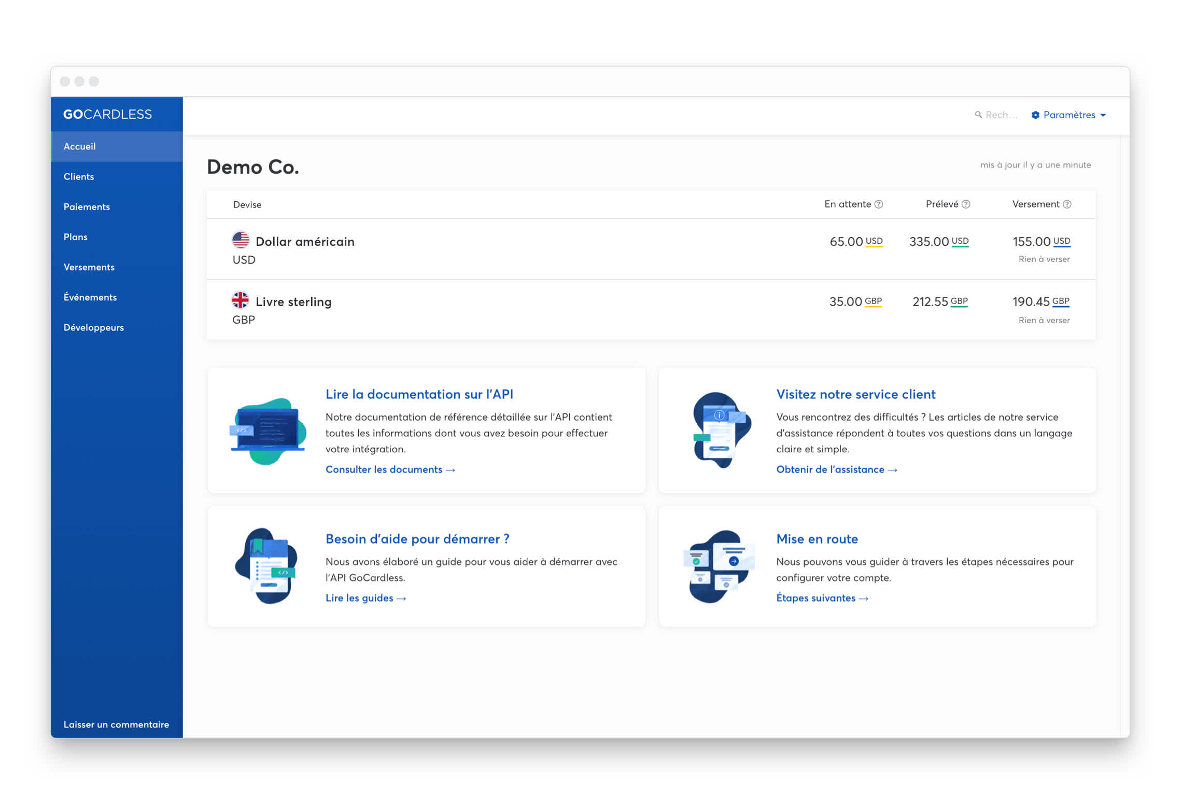Click the Prélevé column label
This screenshot has width=1182, height=805.
click(942, 204)
